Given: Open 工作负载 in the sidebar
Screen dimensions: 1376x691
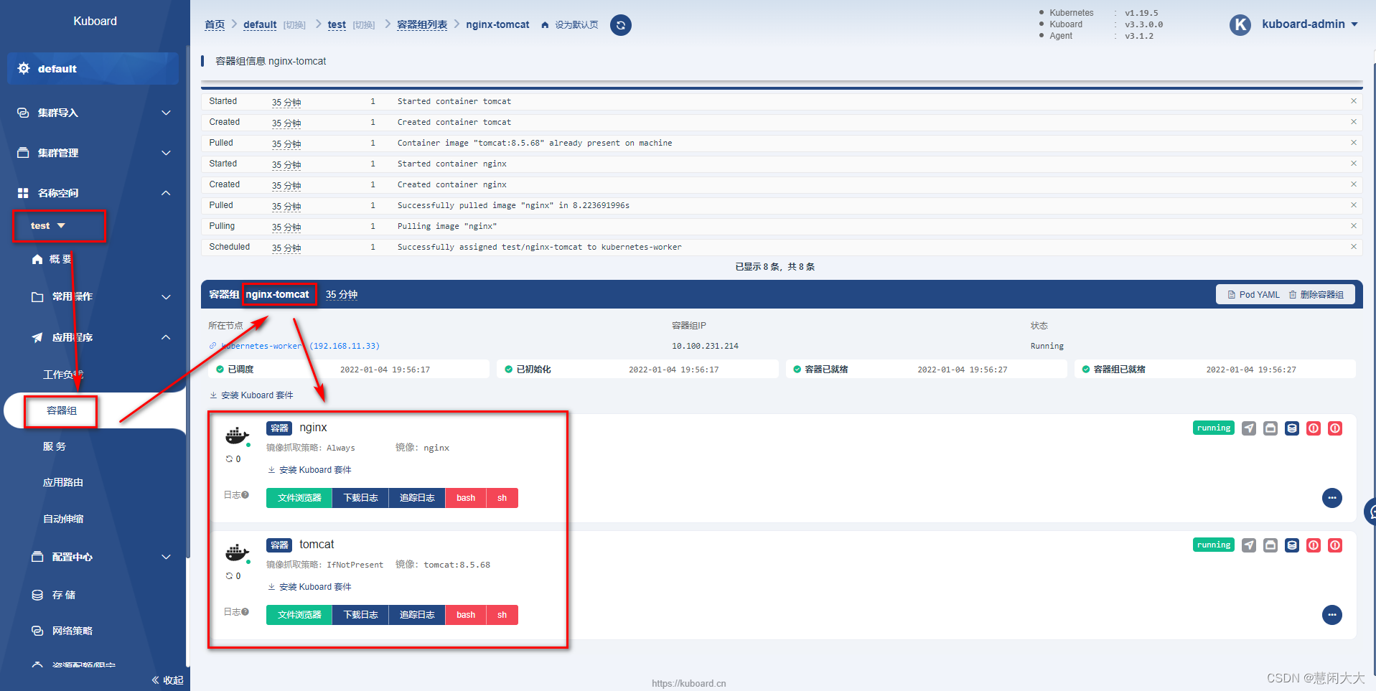Looking at the screenshot, I should (x=63, y=375).
